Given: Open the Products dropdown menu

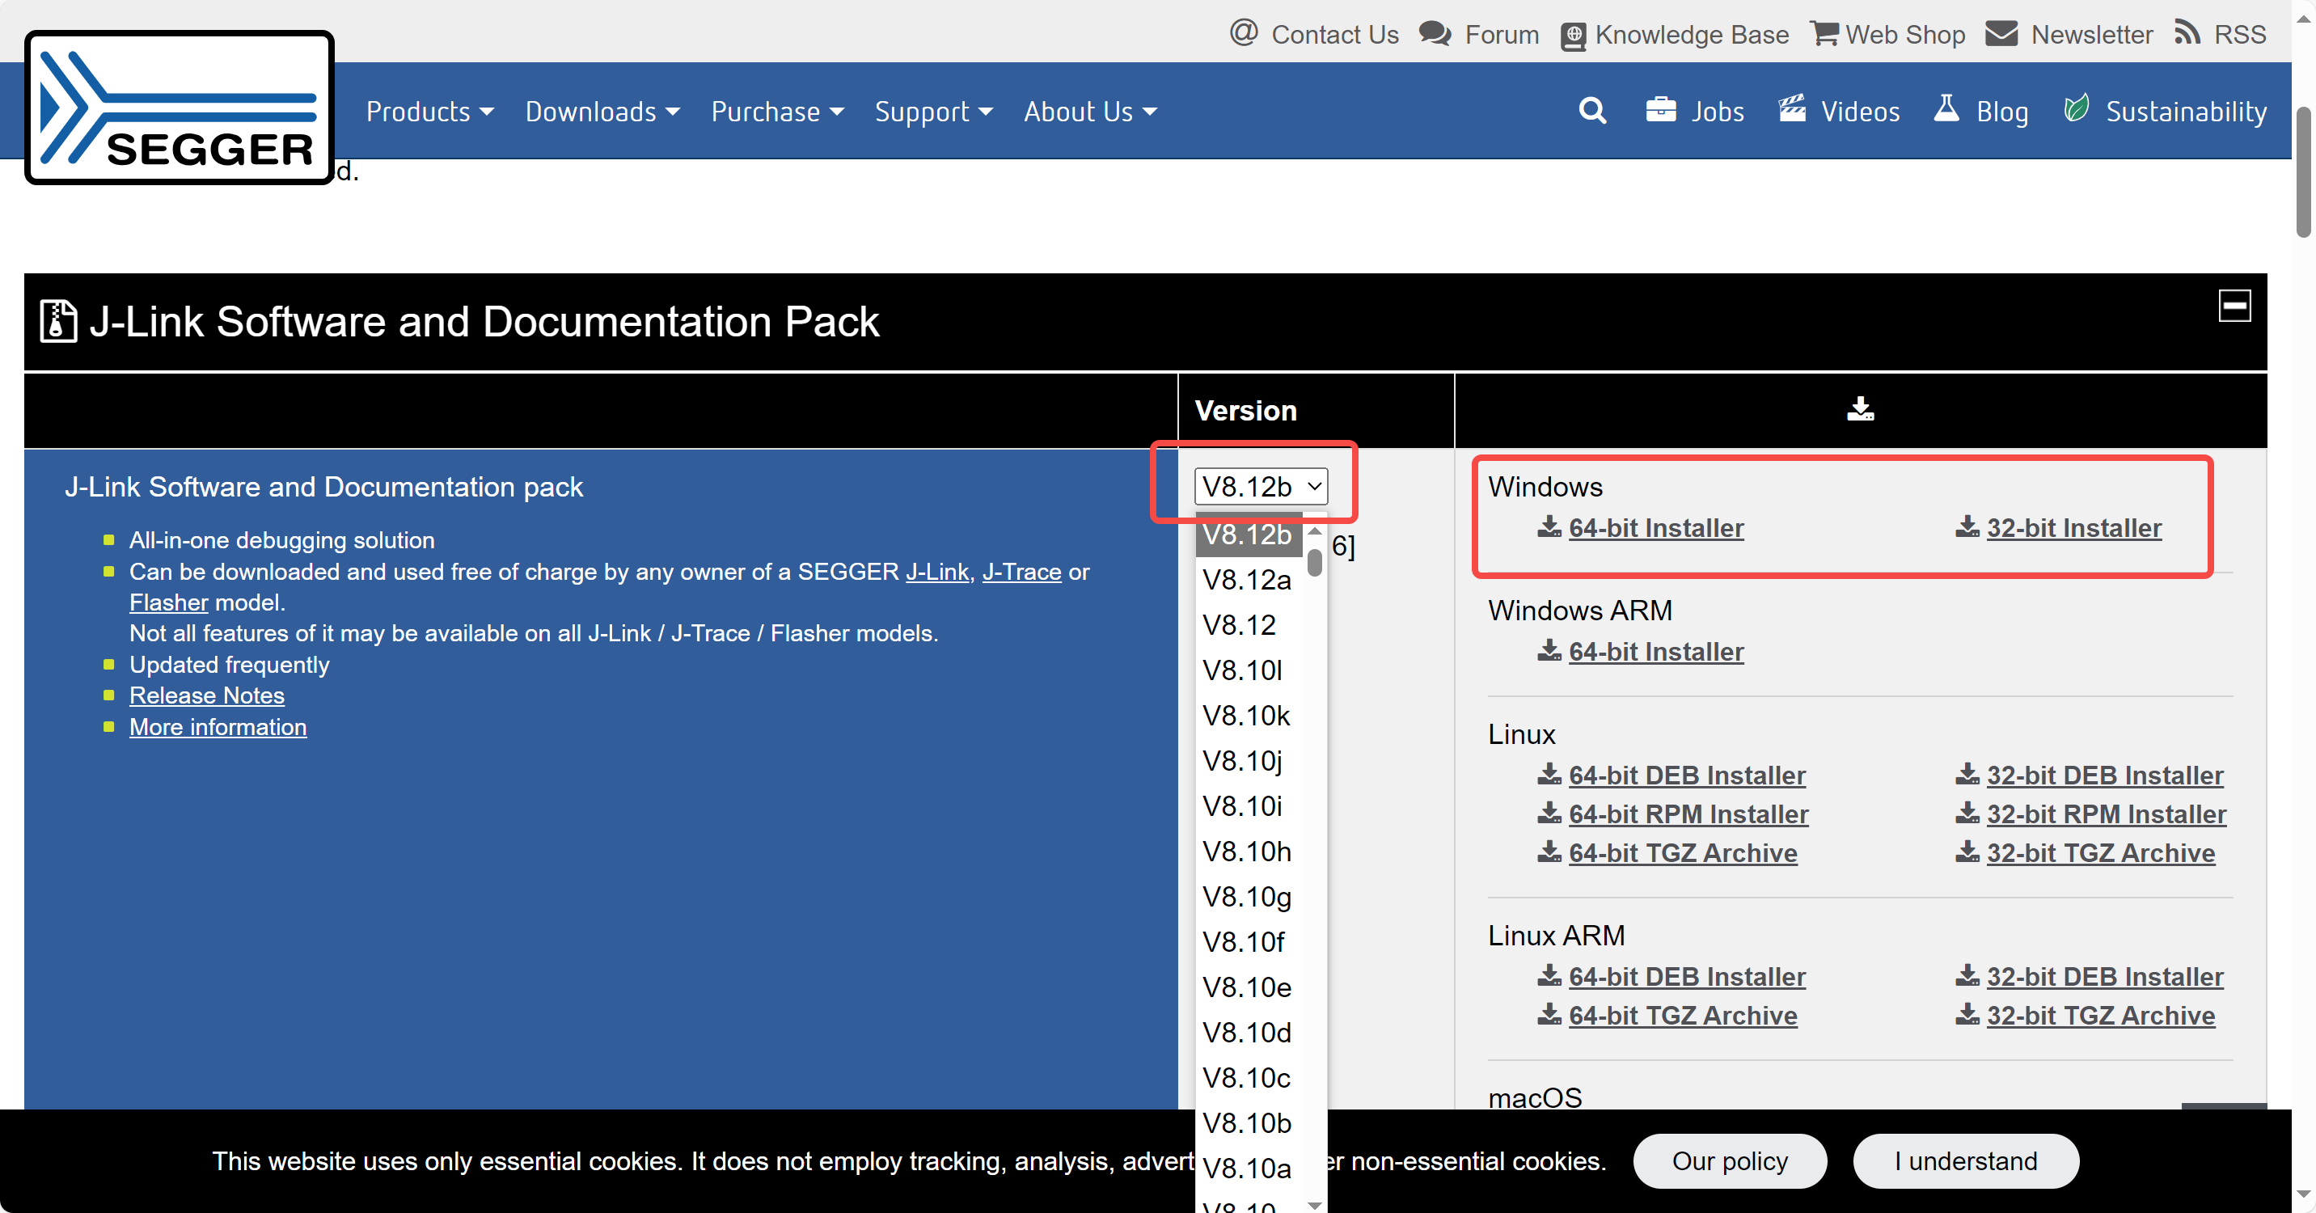Looking at the screenshot, I should (429, 112).
